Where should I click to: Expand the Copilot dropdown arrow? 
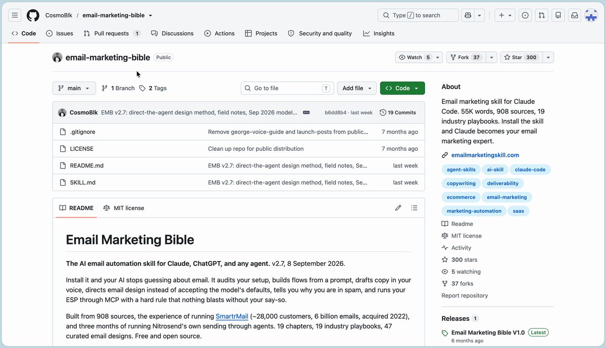[480, 15]
